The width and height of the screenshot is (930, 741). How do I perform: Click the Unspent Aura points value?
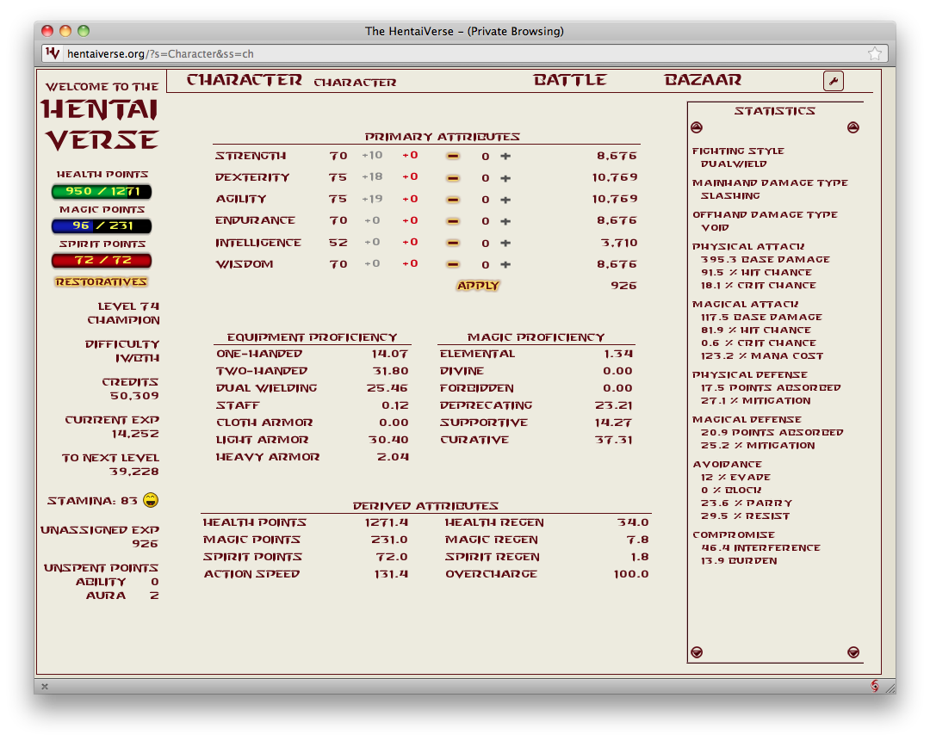tap(154, 596)
